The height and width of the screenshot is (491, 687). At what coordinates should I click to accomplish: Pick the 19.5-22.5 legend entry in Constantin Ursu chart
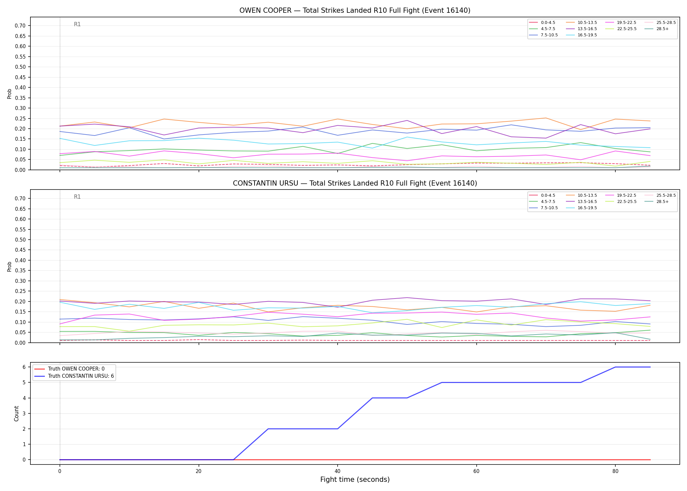(621, 195)
